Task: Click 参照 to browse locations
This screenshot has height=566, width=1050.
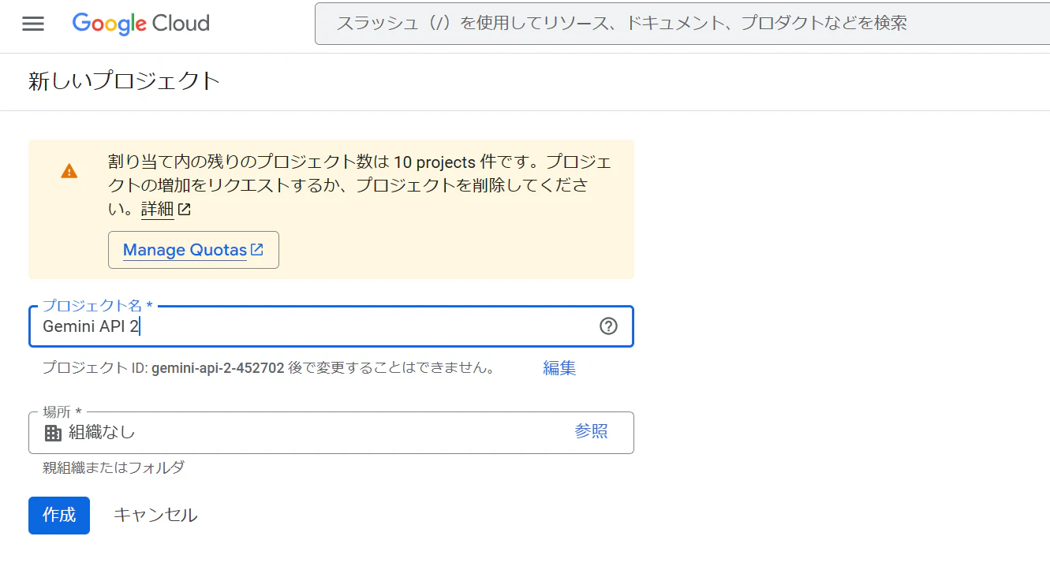Action: coord(591,431)
